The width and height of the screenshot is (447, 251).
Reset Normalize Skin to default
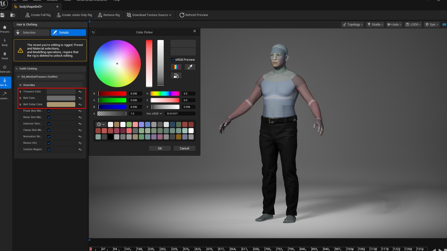[80, 136]
